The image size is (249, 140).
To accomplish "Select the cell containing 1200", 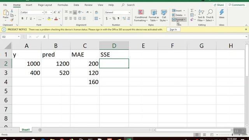I will [x=56, y=64].
